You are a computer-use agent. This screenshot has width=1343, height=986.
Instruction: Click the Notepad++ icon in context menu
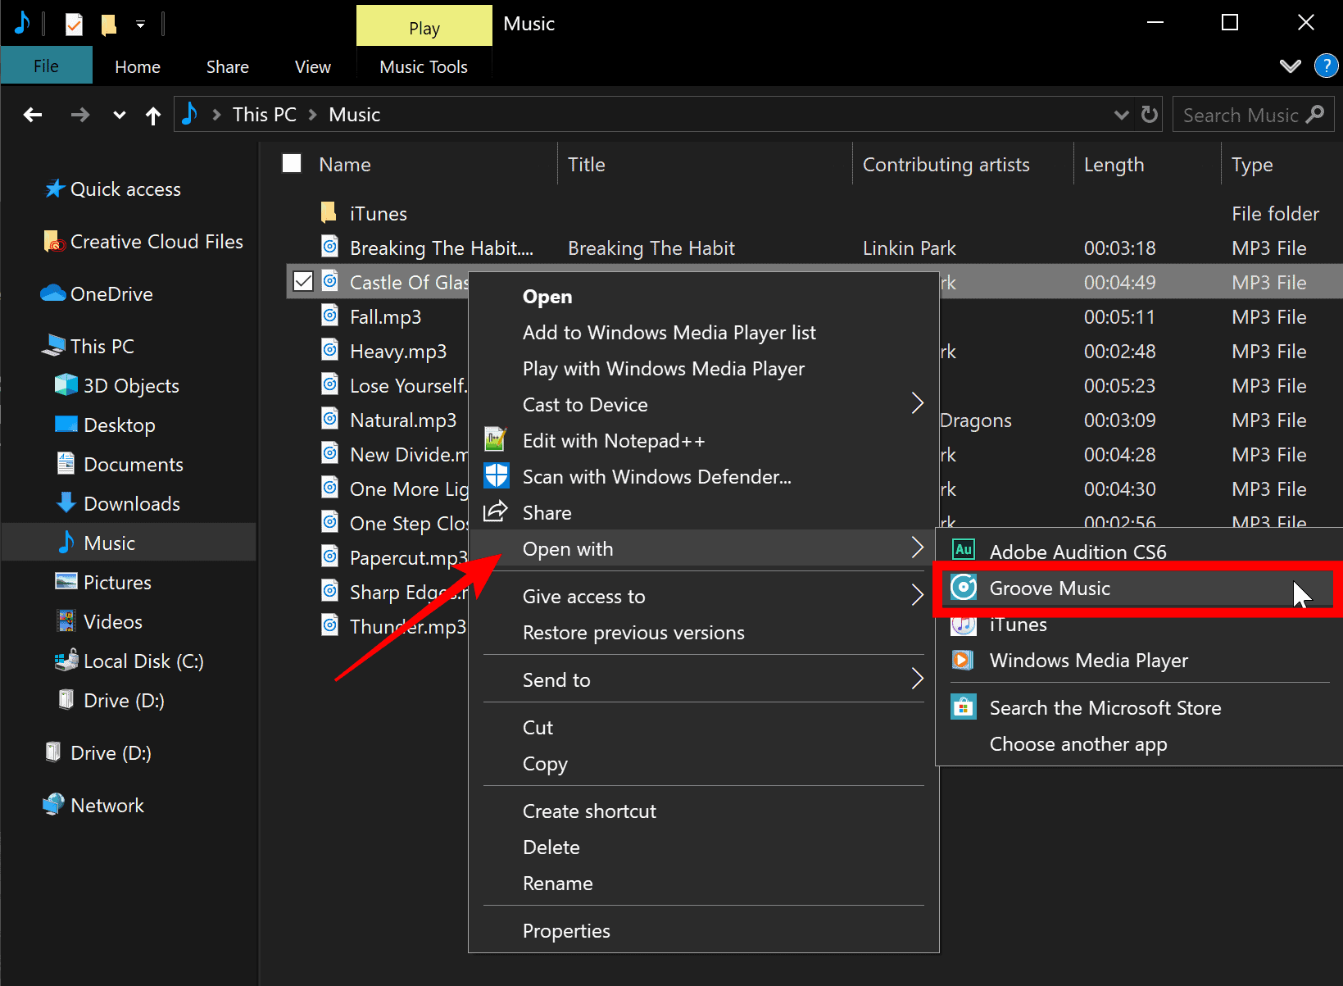[x=496, y=440]
